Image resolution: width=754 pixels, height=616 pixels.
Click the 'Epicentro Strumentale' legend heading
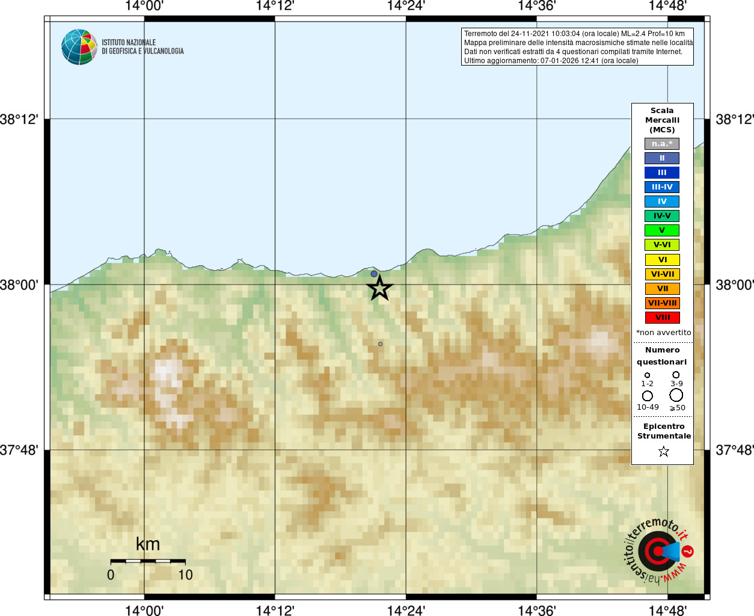tap(664, 431)
